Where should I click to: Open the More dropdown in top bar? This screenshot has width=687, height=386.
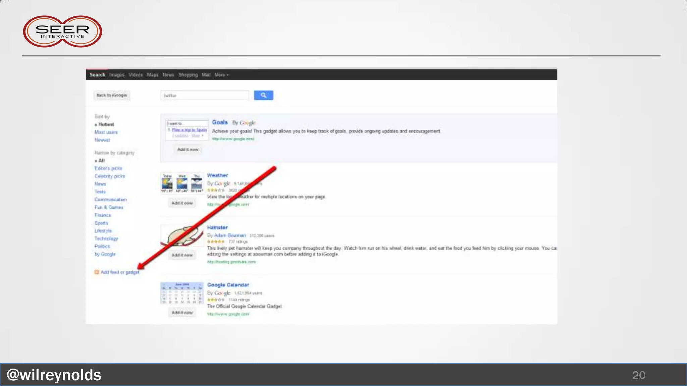[221, 75]
